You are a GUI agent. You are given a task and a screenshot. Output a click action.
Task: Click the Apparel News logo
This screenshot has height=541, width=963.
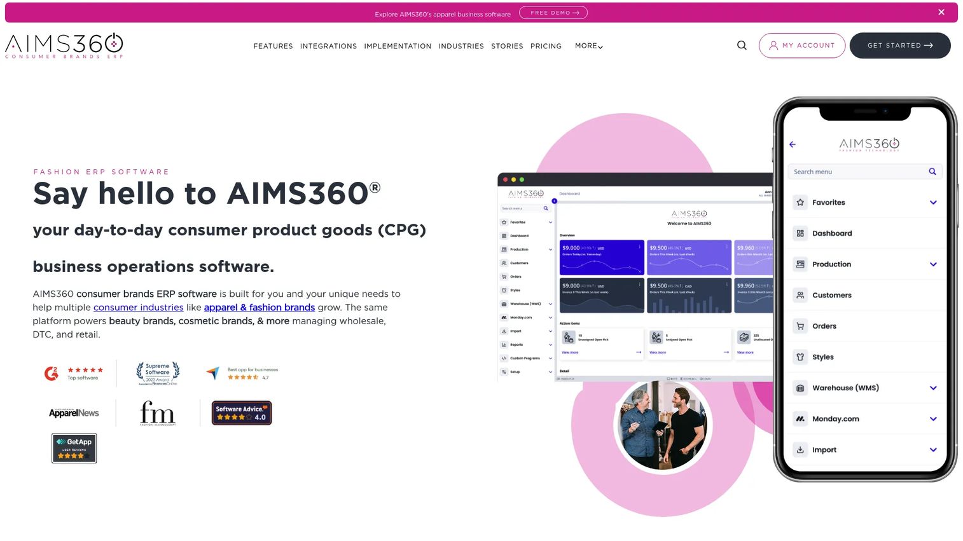(74, 413)
